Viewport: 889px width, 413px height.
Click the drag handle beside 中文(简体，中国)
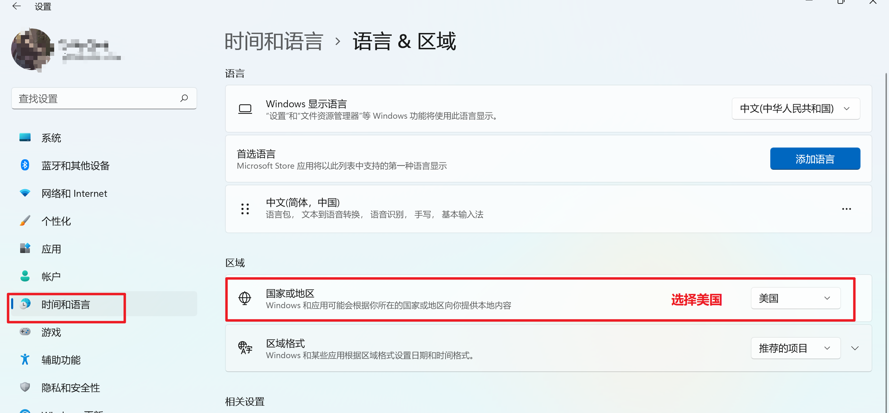pyautogui.click(x=245, y=209)
